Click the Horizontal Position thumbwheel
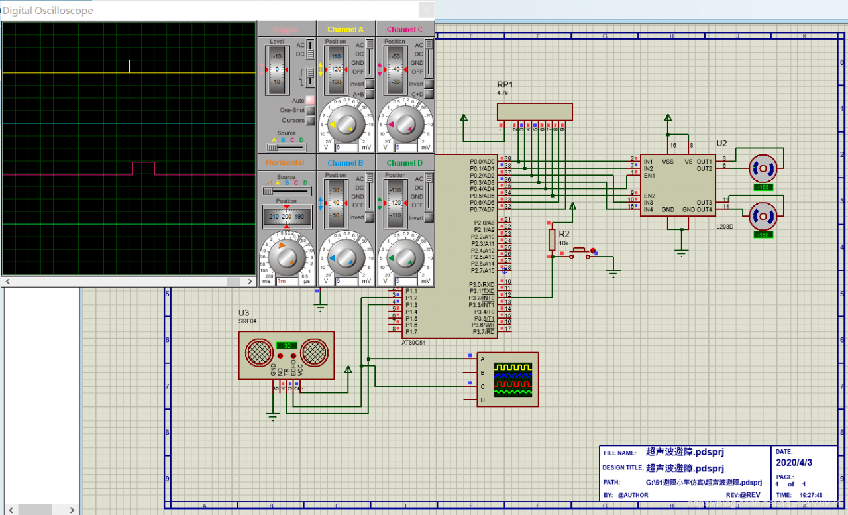Viewport: 848px width, 515px height. [x=287, y=217]
